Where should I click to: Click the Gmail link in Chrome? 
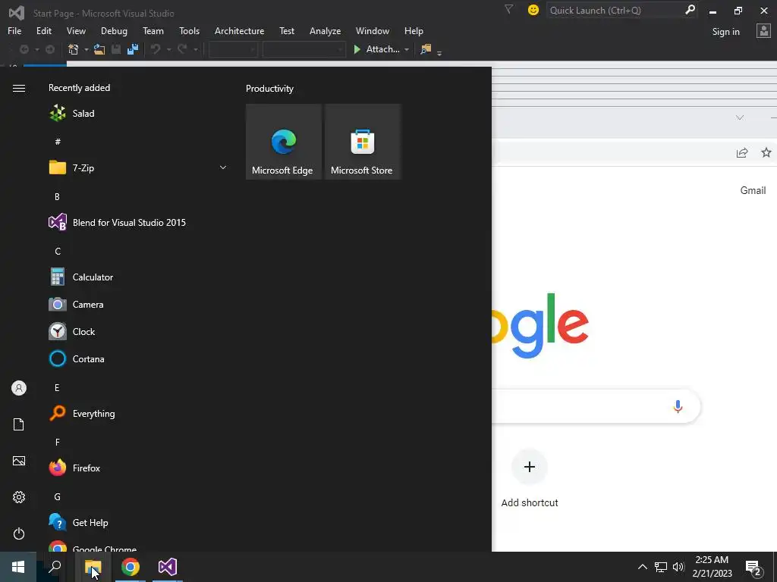tap(753, 190)
